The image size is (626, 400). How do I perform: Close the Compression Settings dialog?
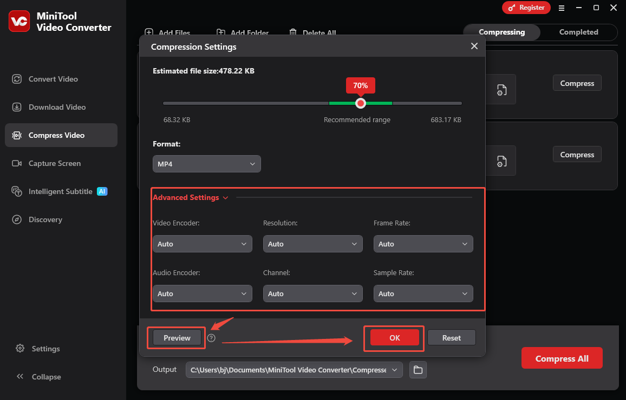pos(474,46)
